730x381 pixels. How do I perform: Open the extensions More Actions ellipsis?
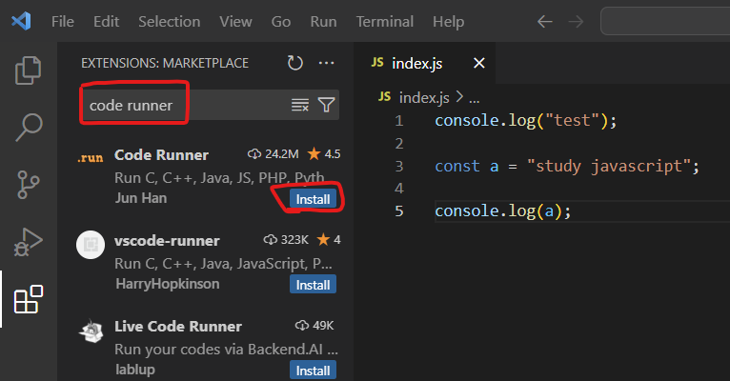click(326, 63)
